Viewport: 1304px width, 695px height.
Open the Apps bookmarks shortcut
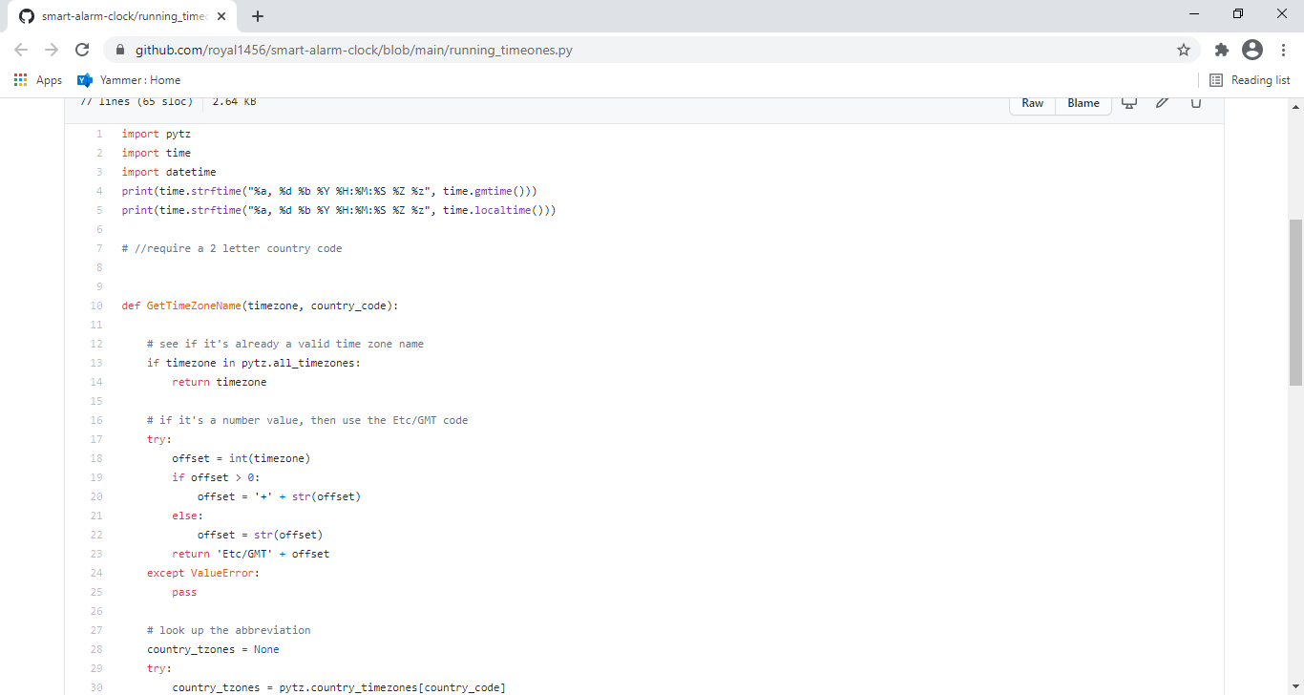[38, 80]
